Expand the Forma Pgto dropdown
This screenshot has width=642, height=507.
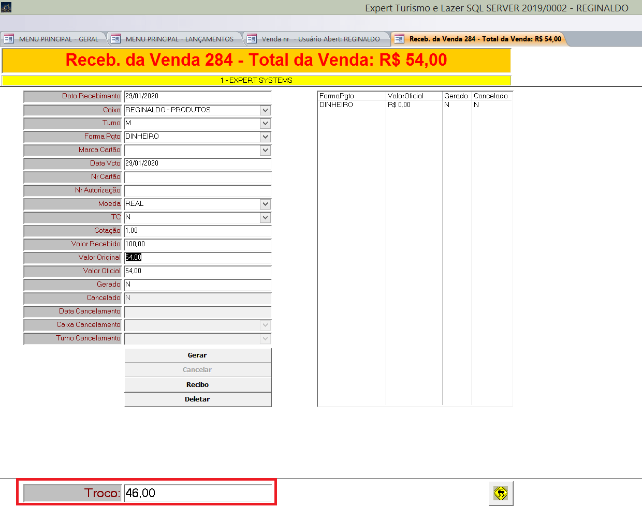tap(265, 137)
